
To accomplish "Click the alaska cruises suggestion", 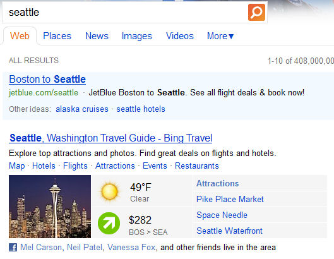I will click(82, 109).
